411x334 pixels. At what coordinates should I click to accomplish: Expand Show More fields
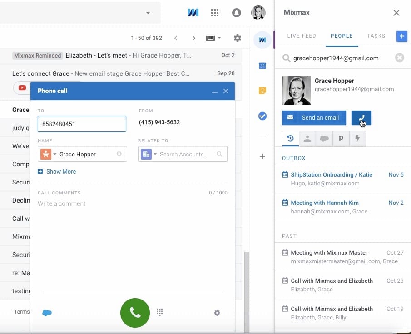click(x=57, y=172)
